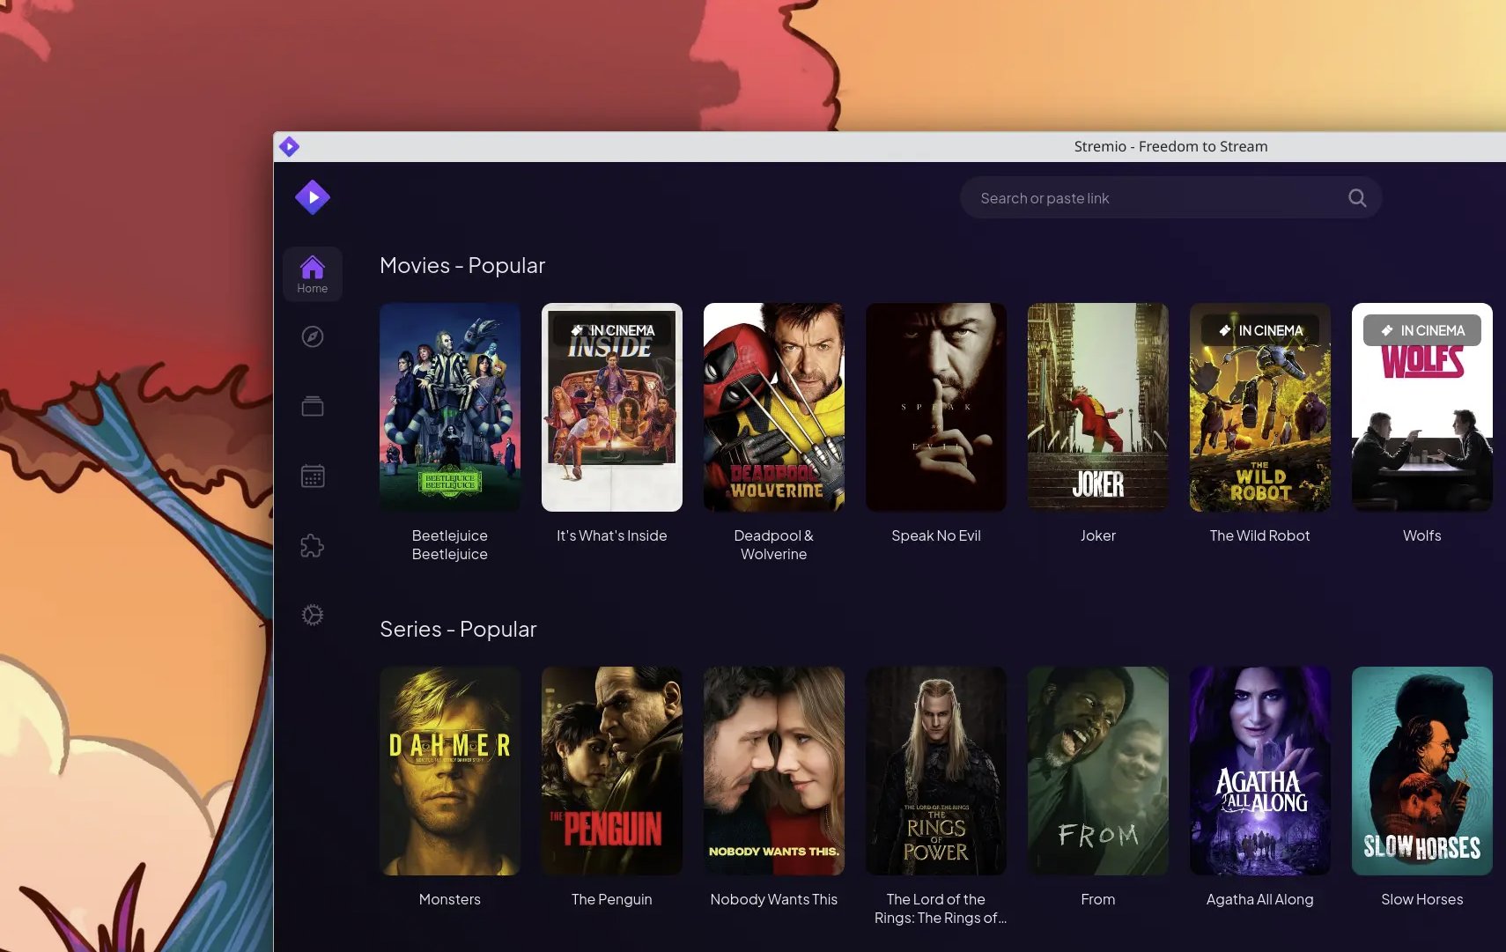Select the Home tab in sidebar
Viewport: 1506px width, 952px height.
313,274
